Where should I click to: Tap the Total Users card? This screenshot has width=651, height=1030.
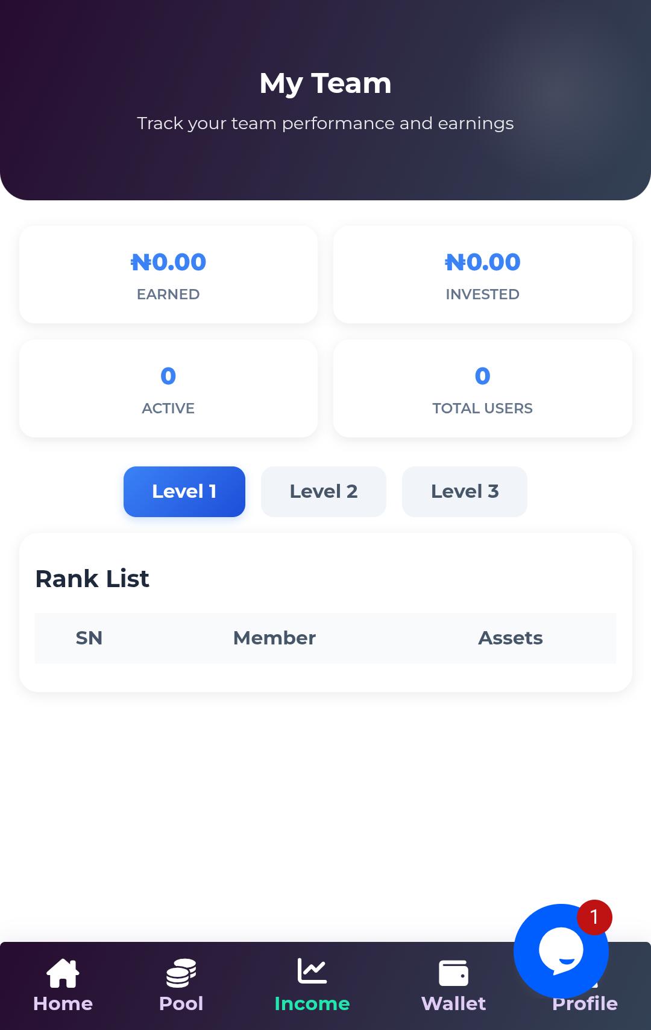pyautogui.click(x=482, y=389)
